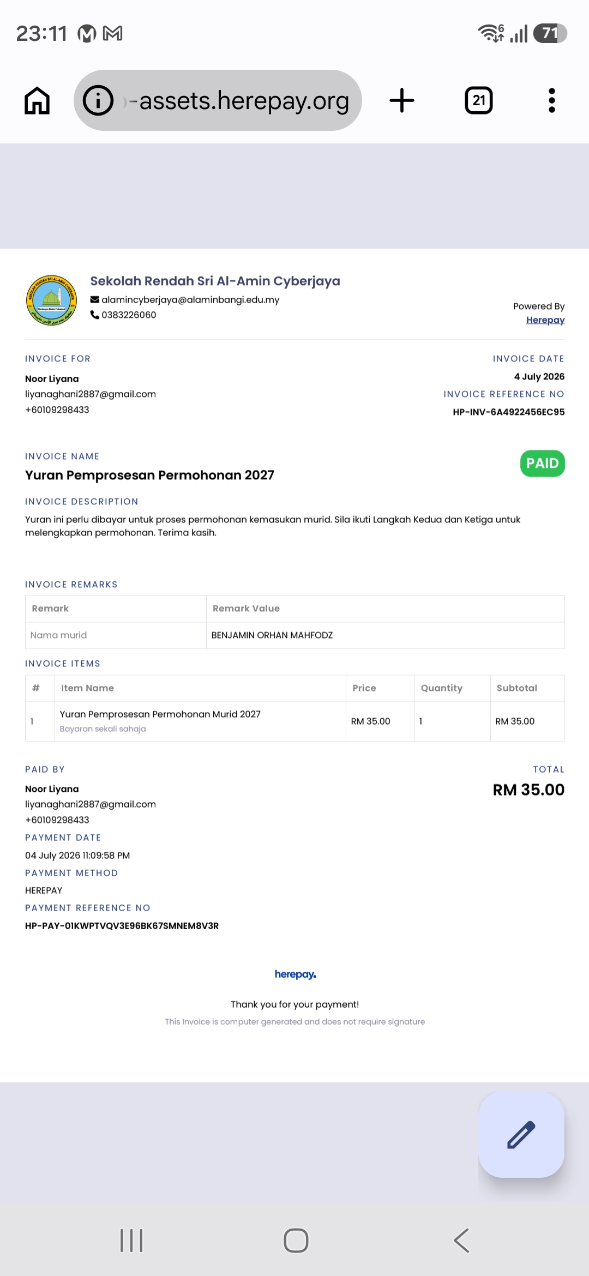Tap the browser home icon
This screenshot has width=589, height=1276.
37,101
